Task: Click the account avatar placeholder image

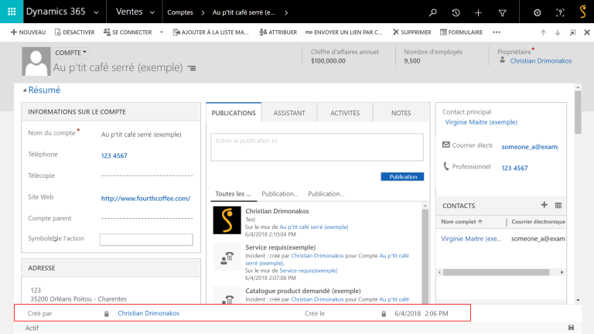Action: coord(36,61)
